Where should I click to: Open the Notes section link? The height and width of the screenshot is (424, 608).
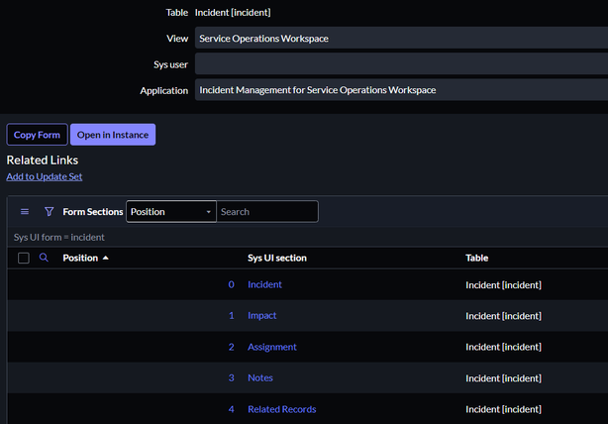coord(260,377)
